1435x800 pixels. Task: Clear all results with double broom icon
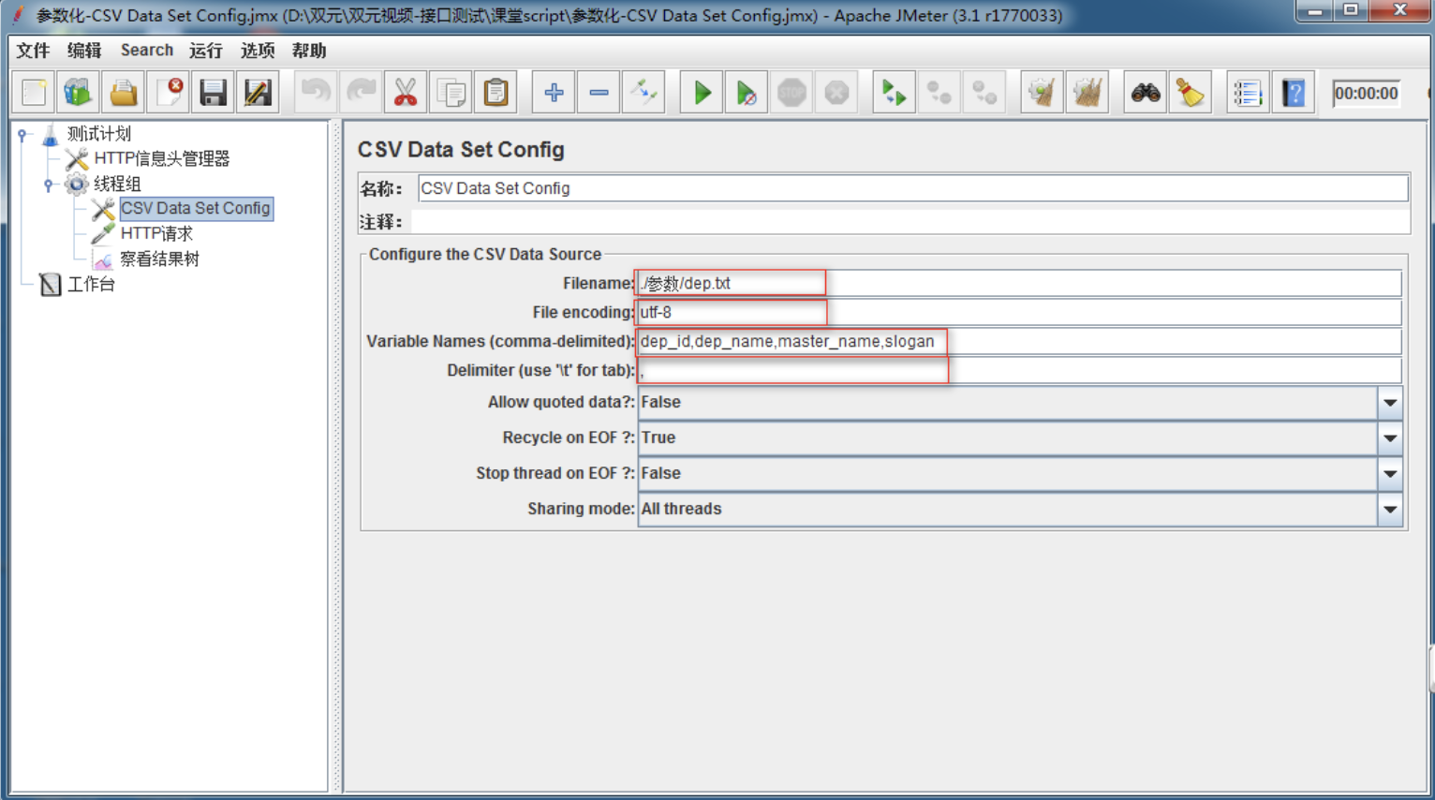pos(1087,93)
